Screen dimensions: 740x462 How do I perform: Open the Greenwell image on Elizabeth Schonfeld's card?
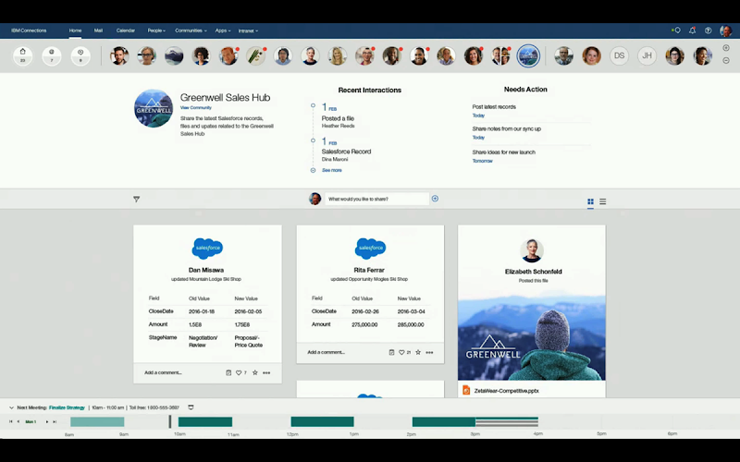coord(531,337)
